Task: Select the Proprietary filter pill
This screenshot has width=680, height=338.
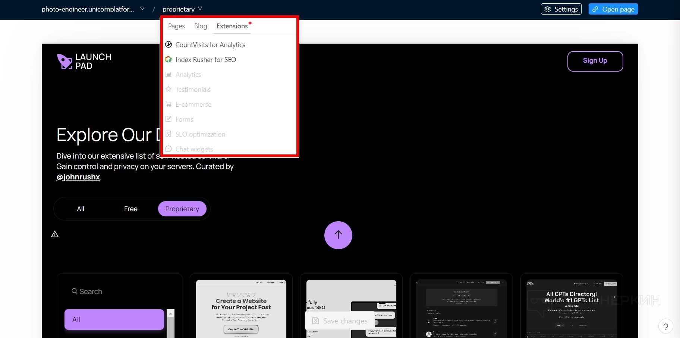Action: (182, 209)
